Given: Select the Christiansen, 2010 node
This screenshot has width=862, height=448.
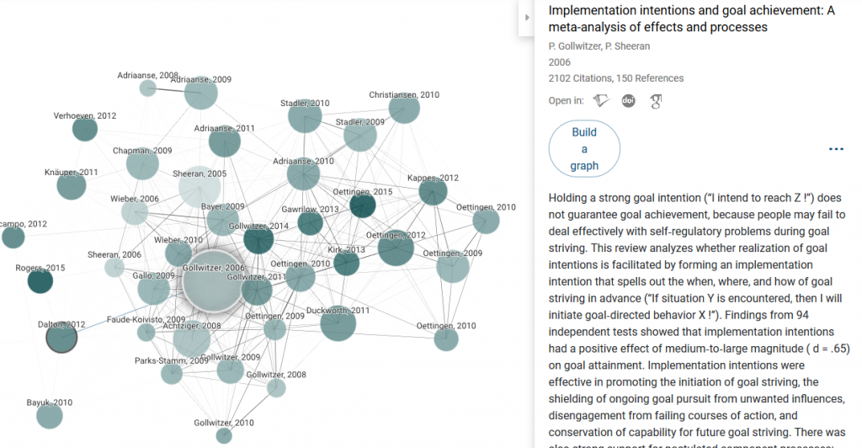Looking at the screenshot, I should click(x=404, y=109).
